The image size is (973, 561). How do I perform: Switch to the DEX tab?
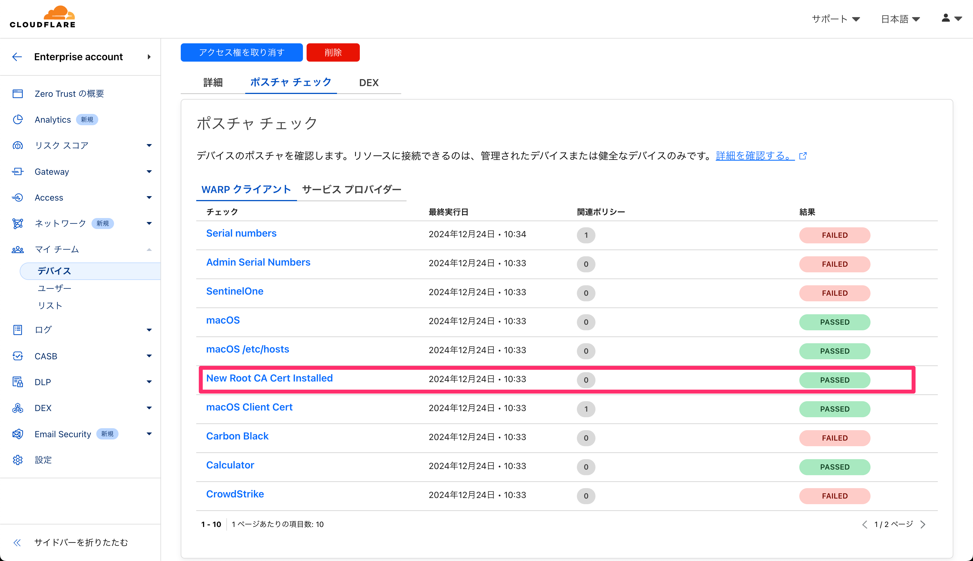coord(369,82)
